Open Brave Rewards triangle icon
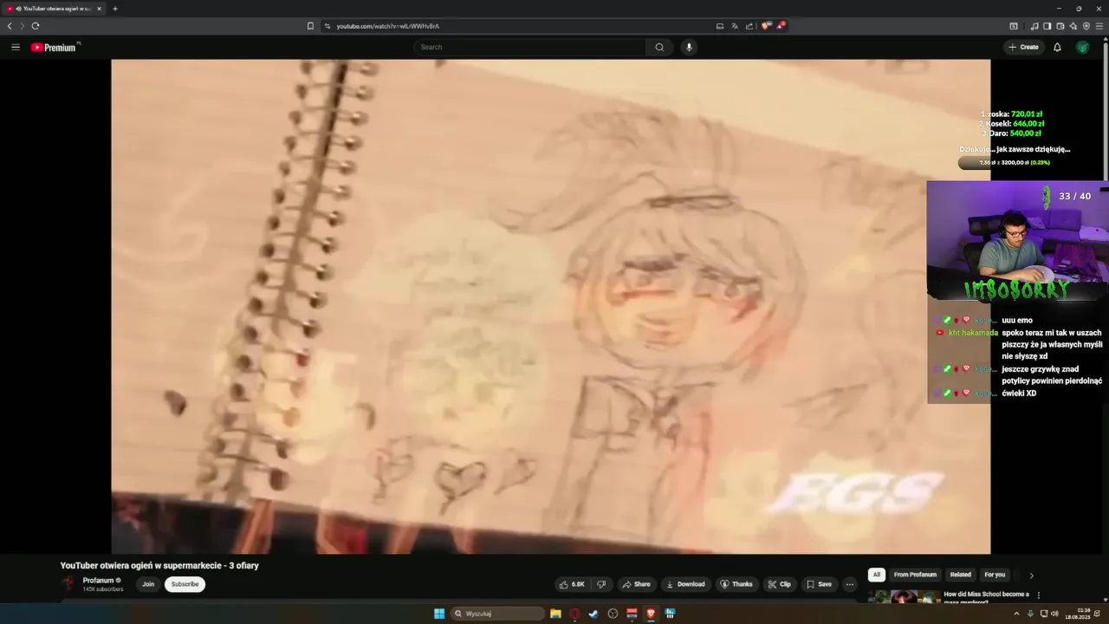 click(x=781, y=26)
